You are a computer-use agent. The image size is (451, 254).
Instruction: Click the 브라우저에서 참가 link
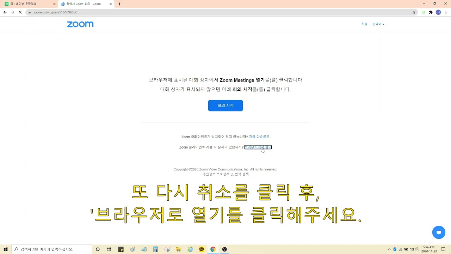click(x=258, y=147)
